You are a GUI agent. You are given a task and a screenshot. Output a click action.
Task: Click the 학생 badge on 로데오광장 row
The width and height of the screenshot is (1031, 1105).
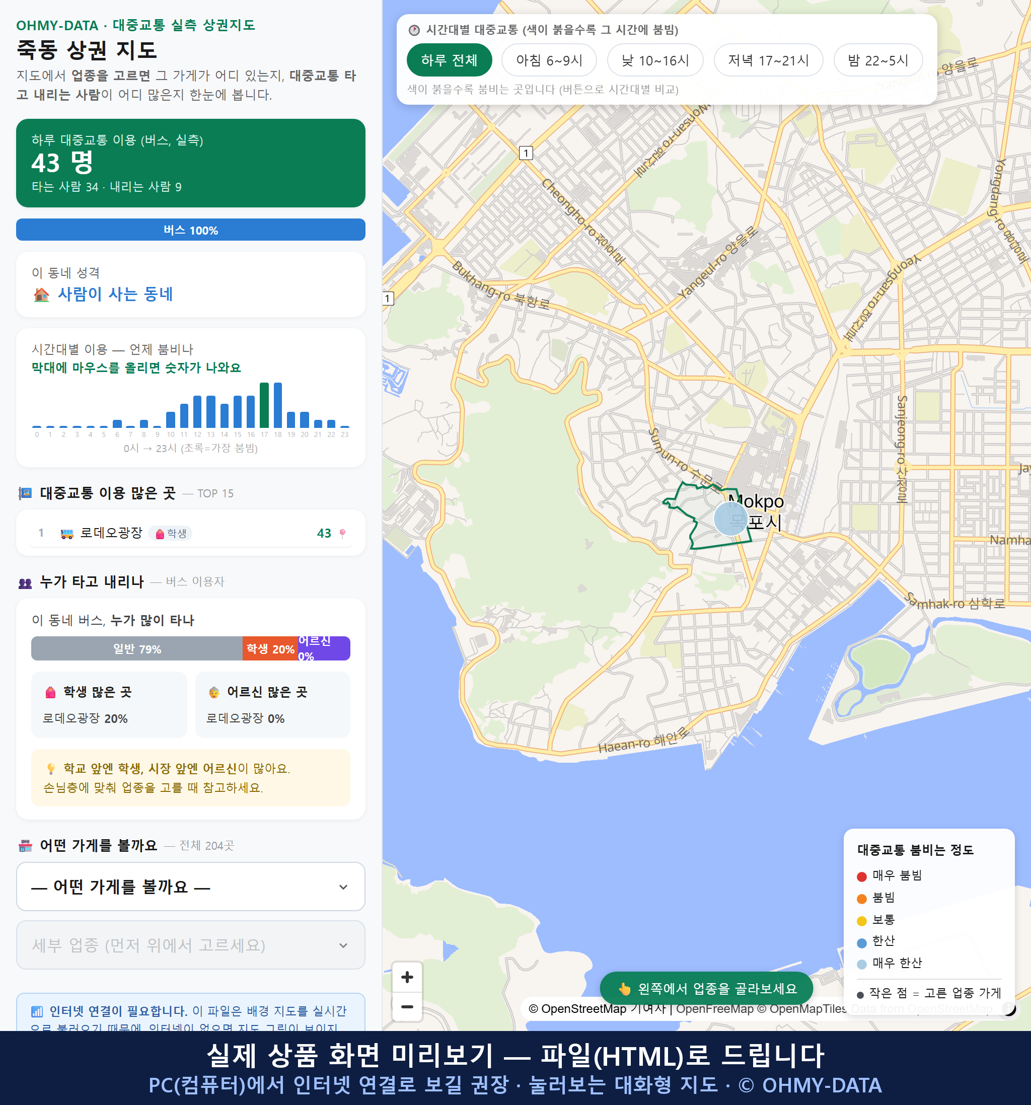(x=171, y=533)
